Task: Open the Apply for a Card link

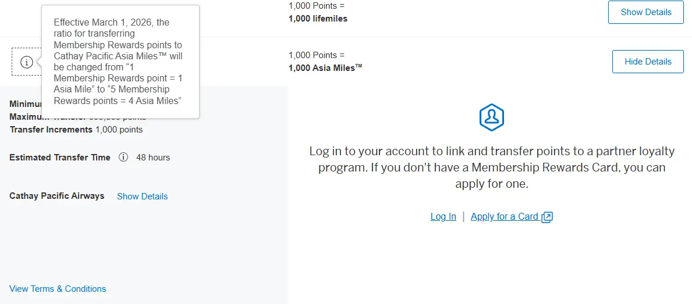Action: point(504,217)
